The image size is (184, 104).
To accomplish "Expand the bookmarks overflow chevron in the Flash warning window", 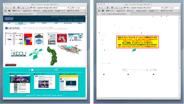I will [x=179, y=11].
